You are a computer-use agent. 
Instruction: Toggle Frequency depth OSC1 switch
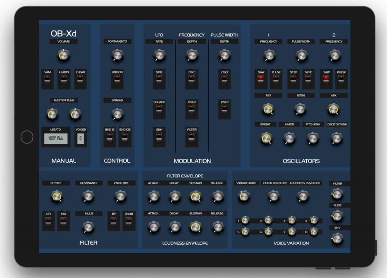[x=192, y=79]
